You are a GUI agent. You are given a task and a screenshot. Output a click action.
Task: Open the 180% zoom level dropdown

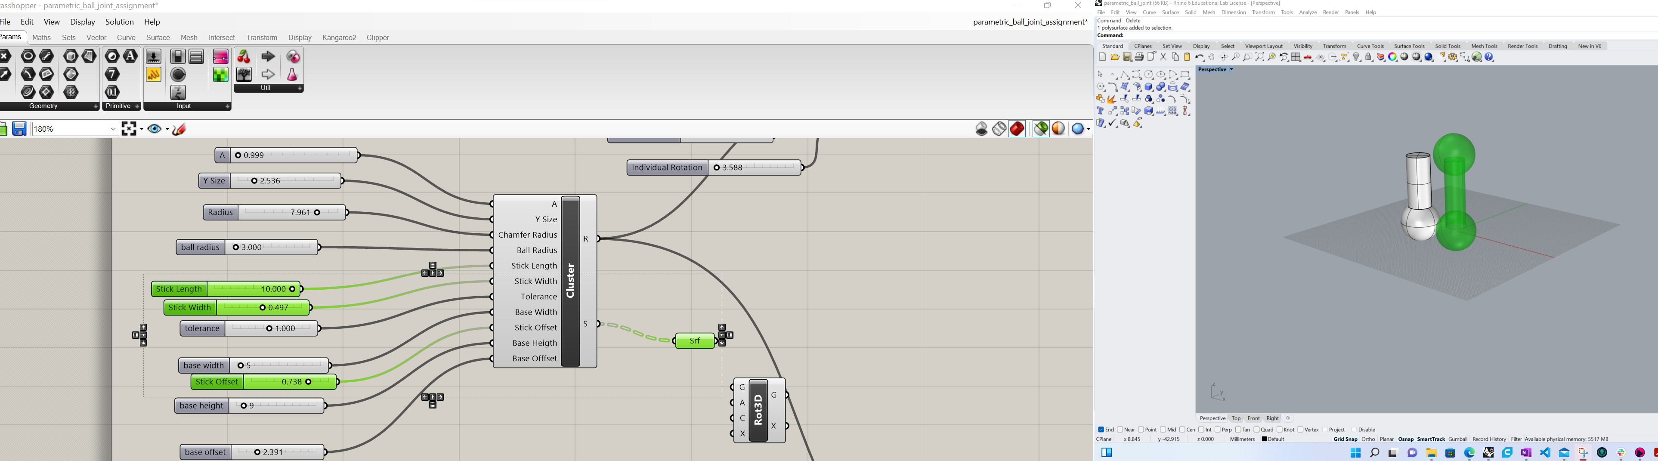[x=113, y=130]
